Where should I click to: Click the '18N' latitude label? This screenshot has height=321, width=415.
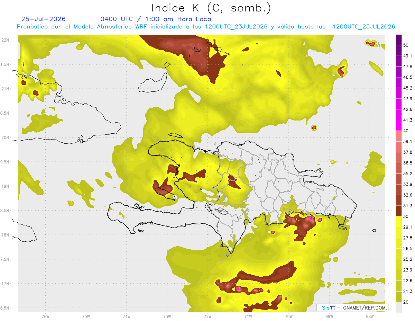click(x=5, y=235)
